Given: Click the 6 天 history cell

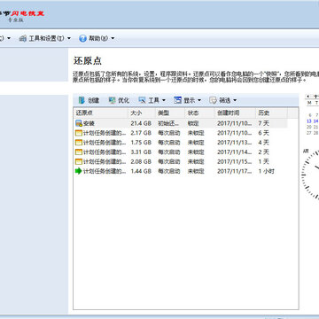Looking at the screenshot, I should [x=264, y=133].
